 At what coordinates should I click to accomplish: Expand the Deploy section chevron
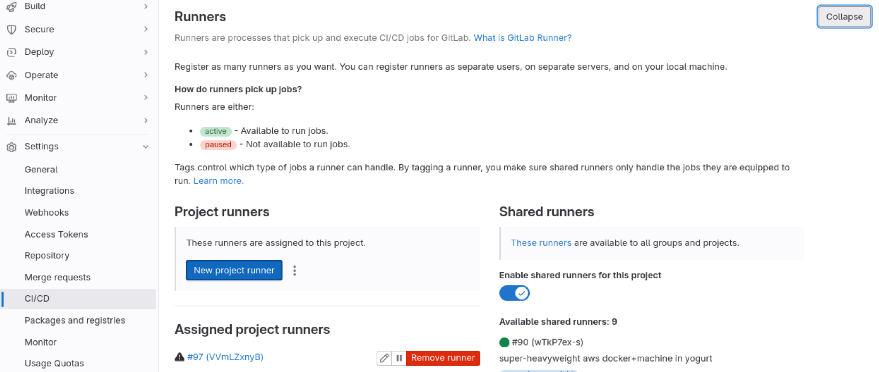146,52
